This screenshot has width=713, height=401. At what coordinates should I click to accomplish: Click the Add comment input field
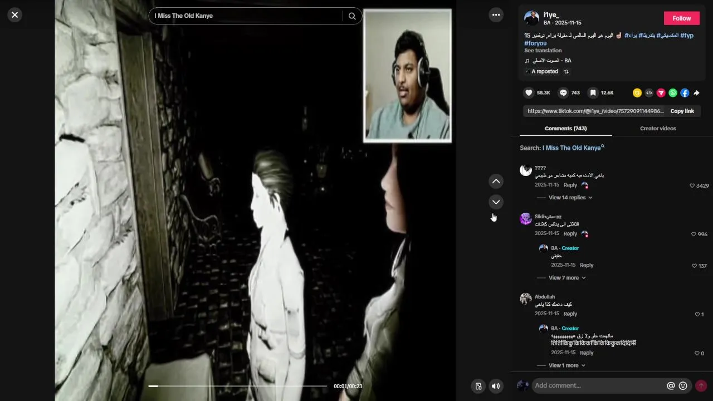pos(599,386)
